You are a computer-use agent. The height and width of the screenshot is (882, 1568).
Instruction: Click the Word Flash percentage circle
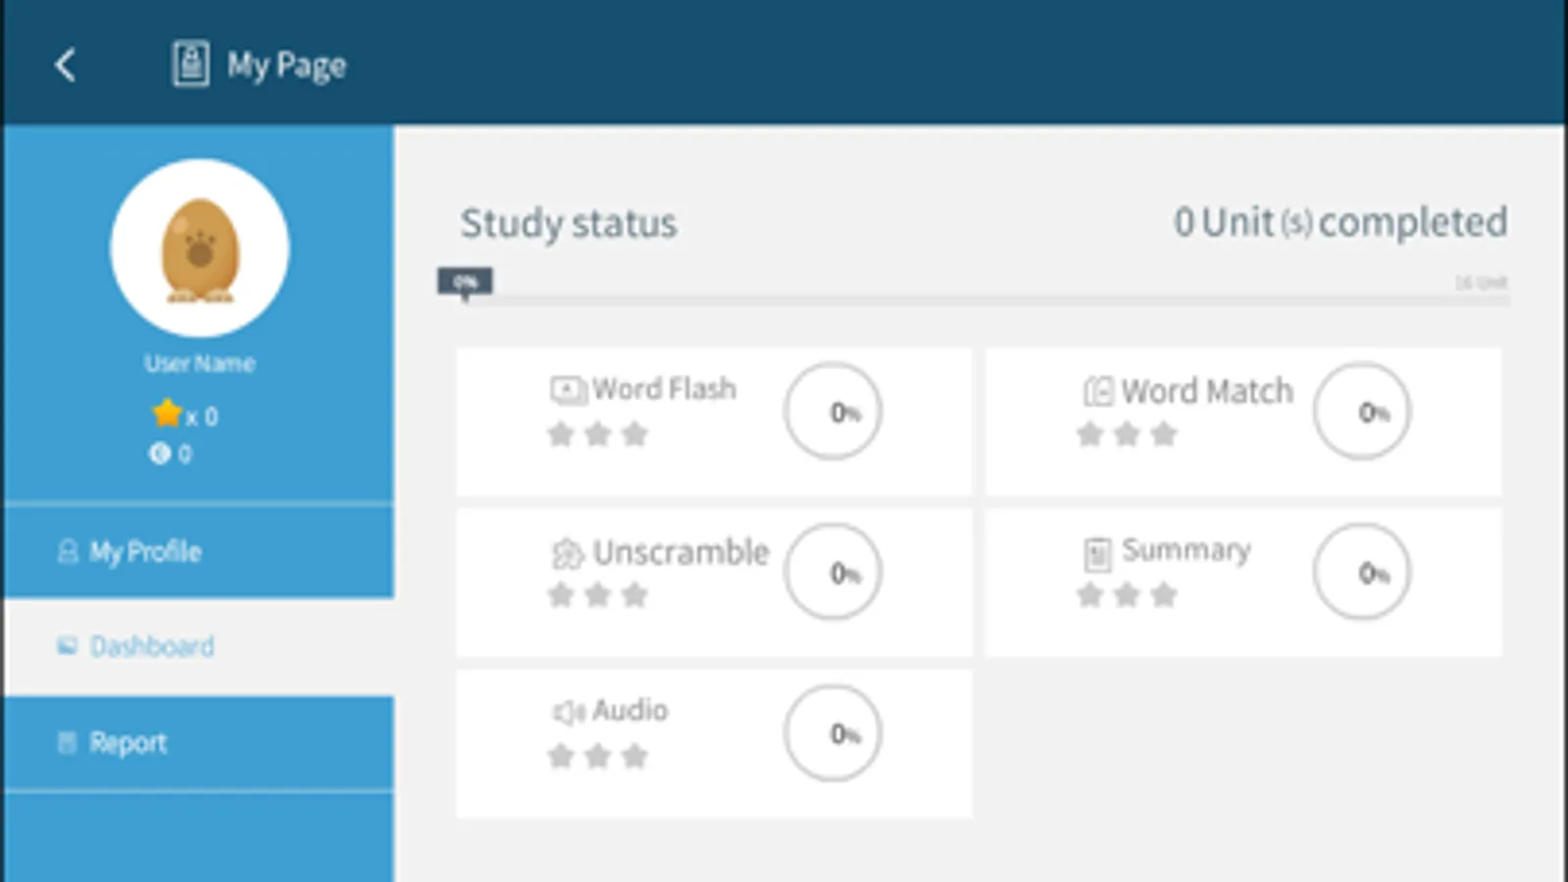point(833,412)
